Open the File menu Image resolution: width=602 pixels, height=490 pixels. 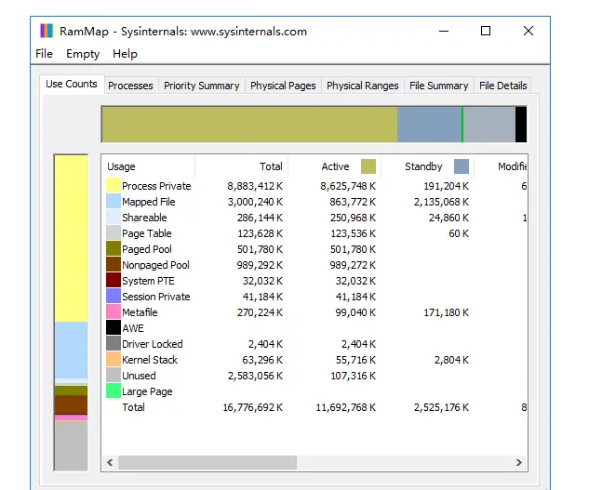(44, 54)
